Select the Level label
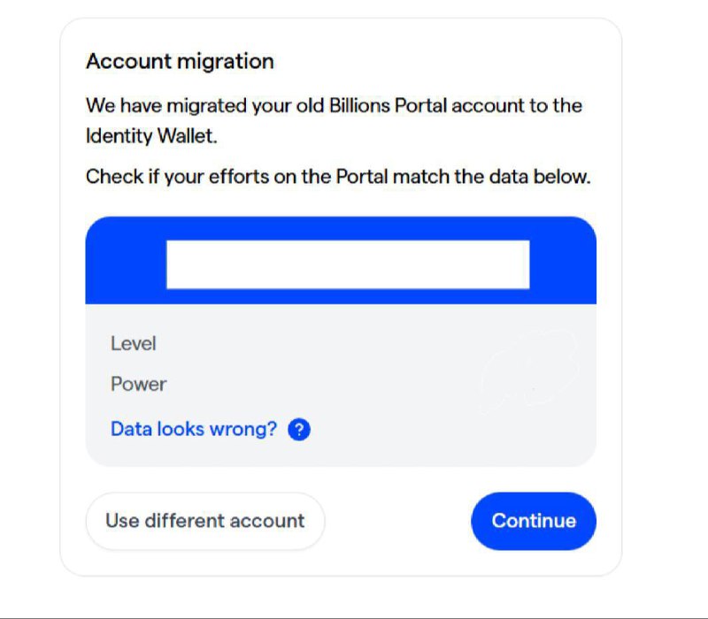708x619 pixels. pyautogui.click(x=133, y=343)
